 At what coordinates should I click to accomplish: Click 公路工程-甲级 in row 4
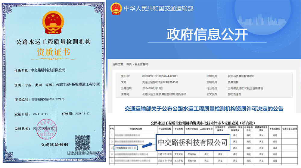[165, 154]
